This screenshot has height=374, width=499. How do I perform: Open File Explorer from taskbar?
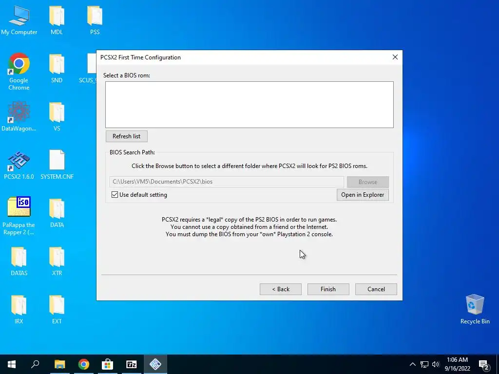click(x=60, y=364)
